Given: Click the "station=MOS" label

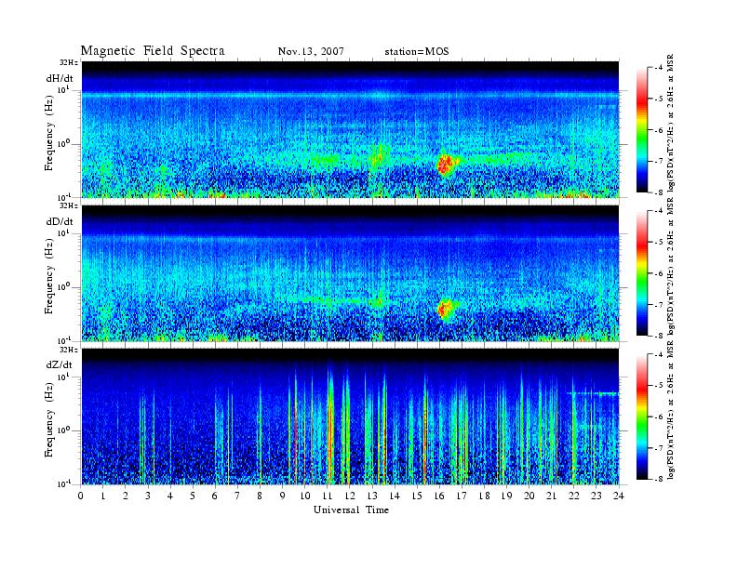Looking at the screenshot, I should pyautogui.click(x=417, y=51).
